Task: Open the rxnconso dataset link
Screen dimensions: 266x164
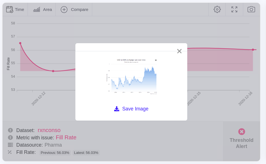Action: click(49, 130)
